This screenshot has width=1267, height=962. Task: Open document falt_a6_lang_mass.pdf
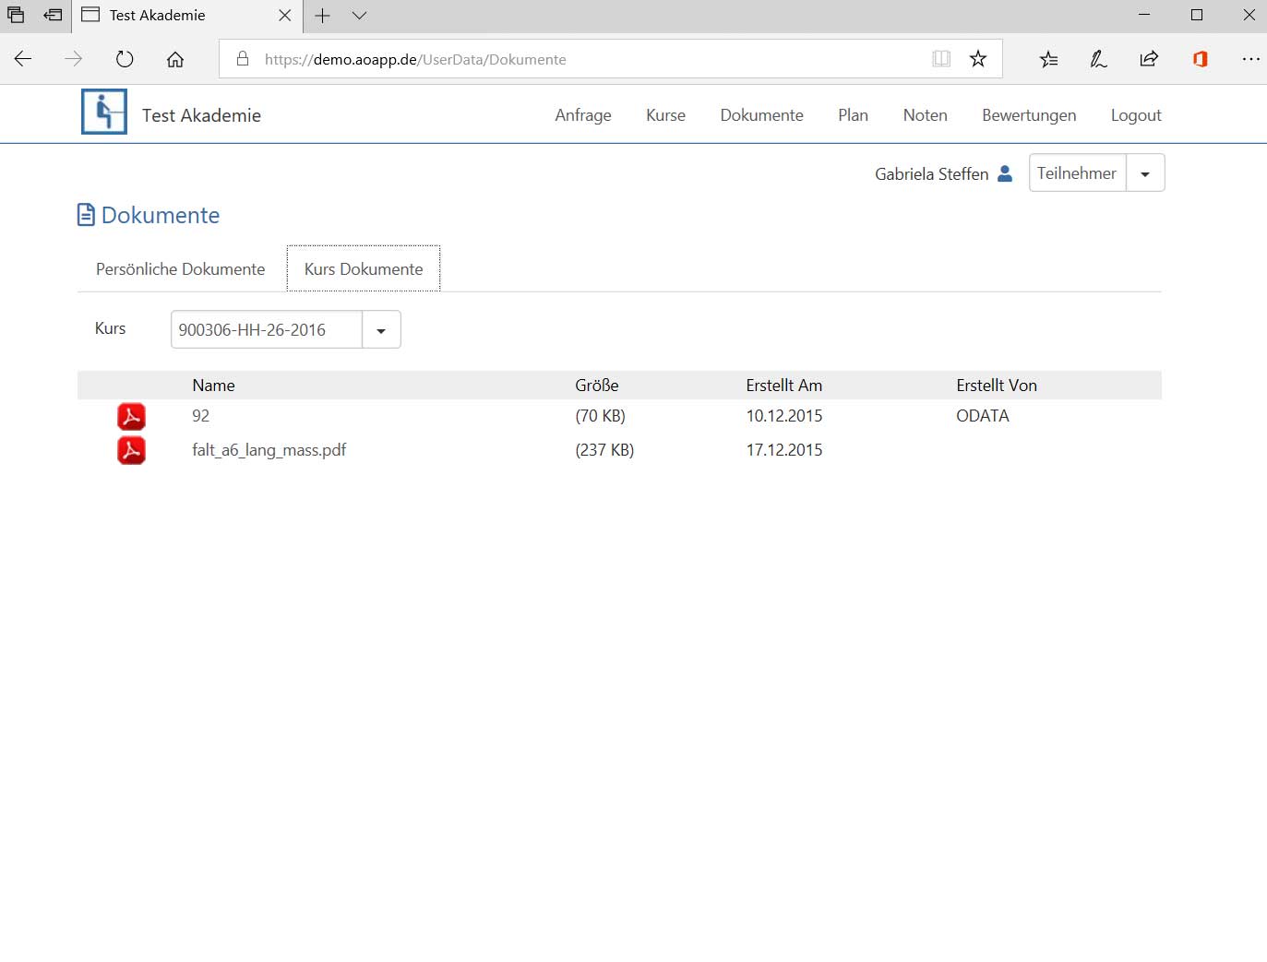[x=269, y=450]
